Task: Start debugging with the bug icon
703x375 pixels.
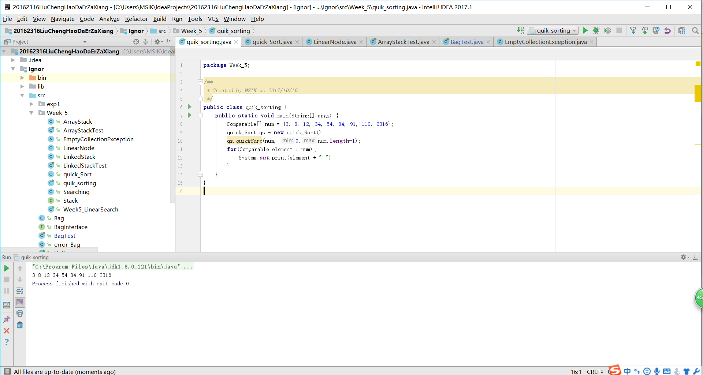Action: (x=596, y=30)
